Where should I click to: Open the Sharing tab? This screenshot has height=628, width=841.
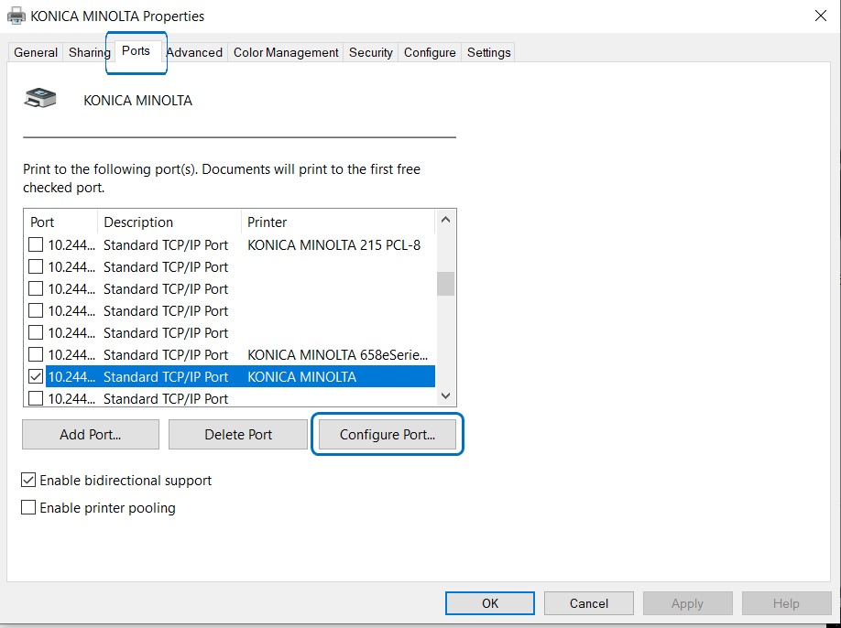click(89, 52)
